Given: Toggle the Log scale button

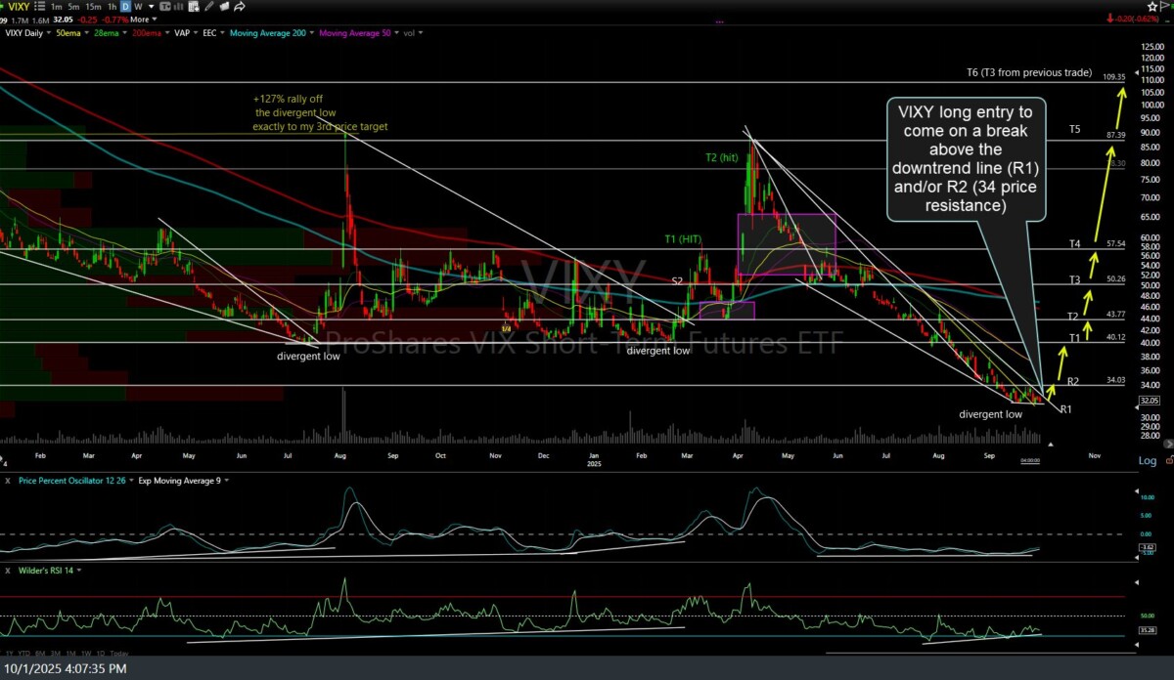Looking at the screenshot, I should click(1147, 460).
